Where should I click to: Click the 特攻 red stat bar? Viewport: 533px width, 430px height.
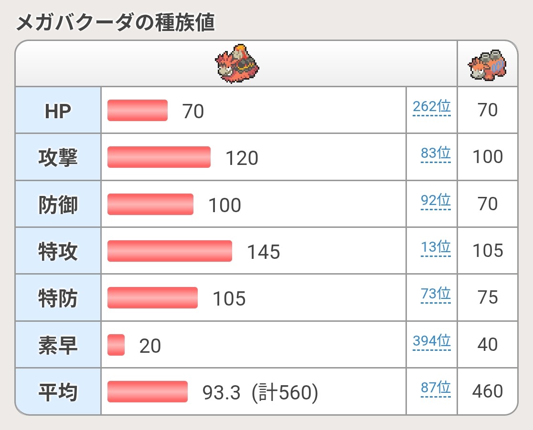[170, 251]
